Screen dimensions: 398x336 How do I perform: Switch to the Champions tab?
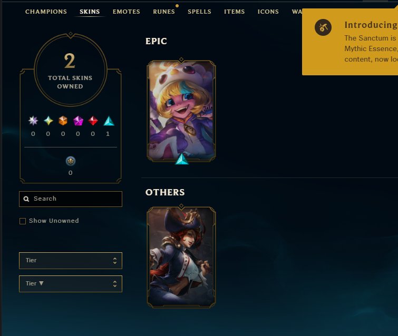[46, 12]
